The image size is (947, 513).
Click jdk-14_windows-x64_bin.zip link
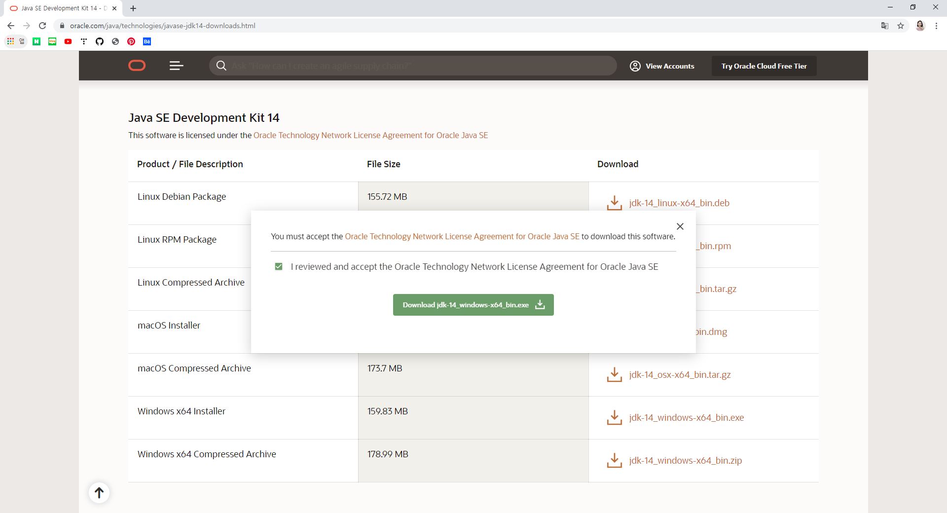pyautogui.click(x=685, y=460)
